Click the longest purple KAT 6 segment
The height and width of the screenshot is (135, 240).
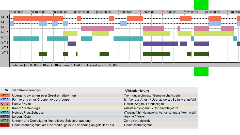(160, 44)
